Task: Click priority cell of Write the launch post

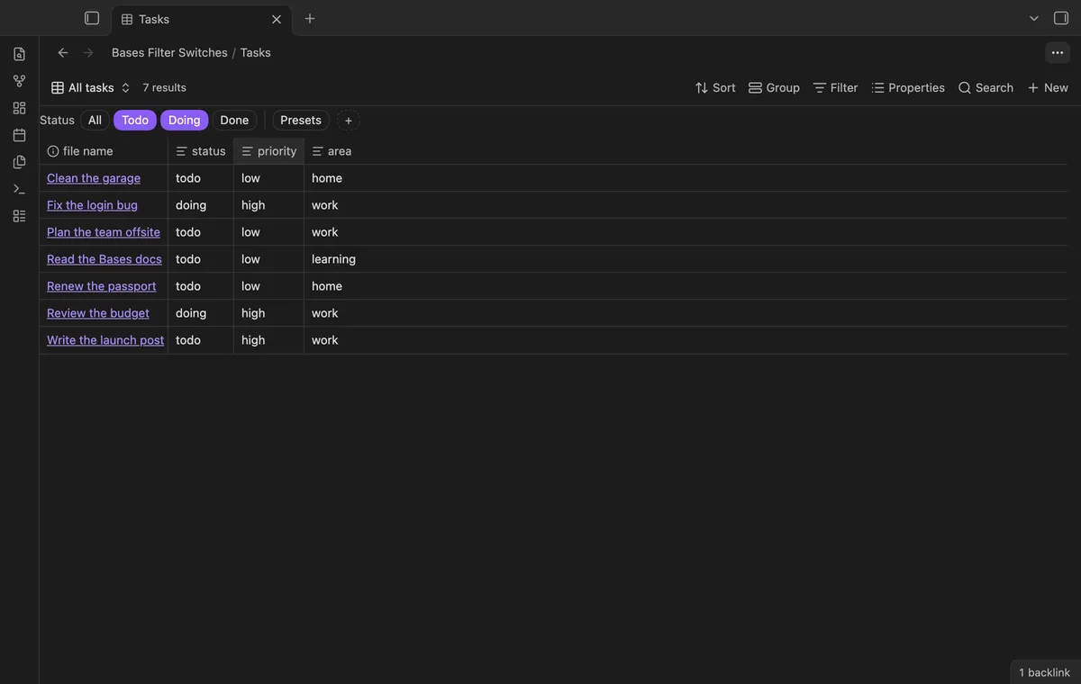Action: click(269, 340)
